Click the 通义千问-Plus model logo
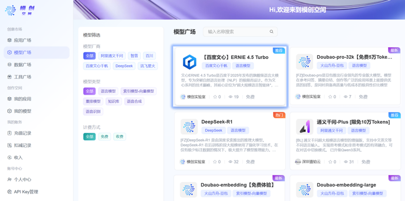This screenshot has width=405, height=201. coord(304,126)
